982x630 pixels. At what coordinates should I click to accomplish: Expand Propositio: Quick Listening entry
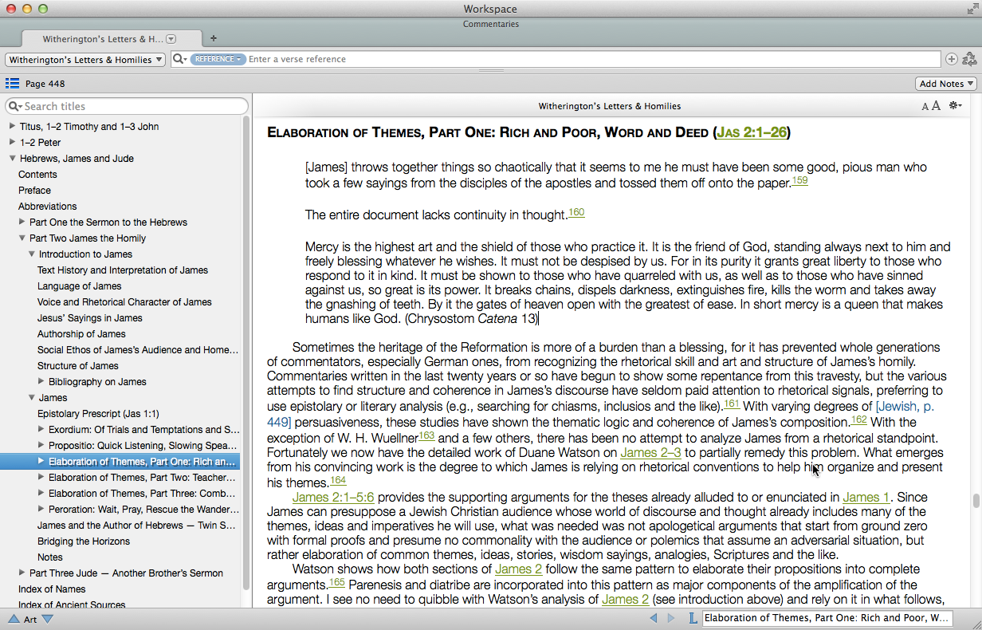41,446
